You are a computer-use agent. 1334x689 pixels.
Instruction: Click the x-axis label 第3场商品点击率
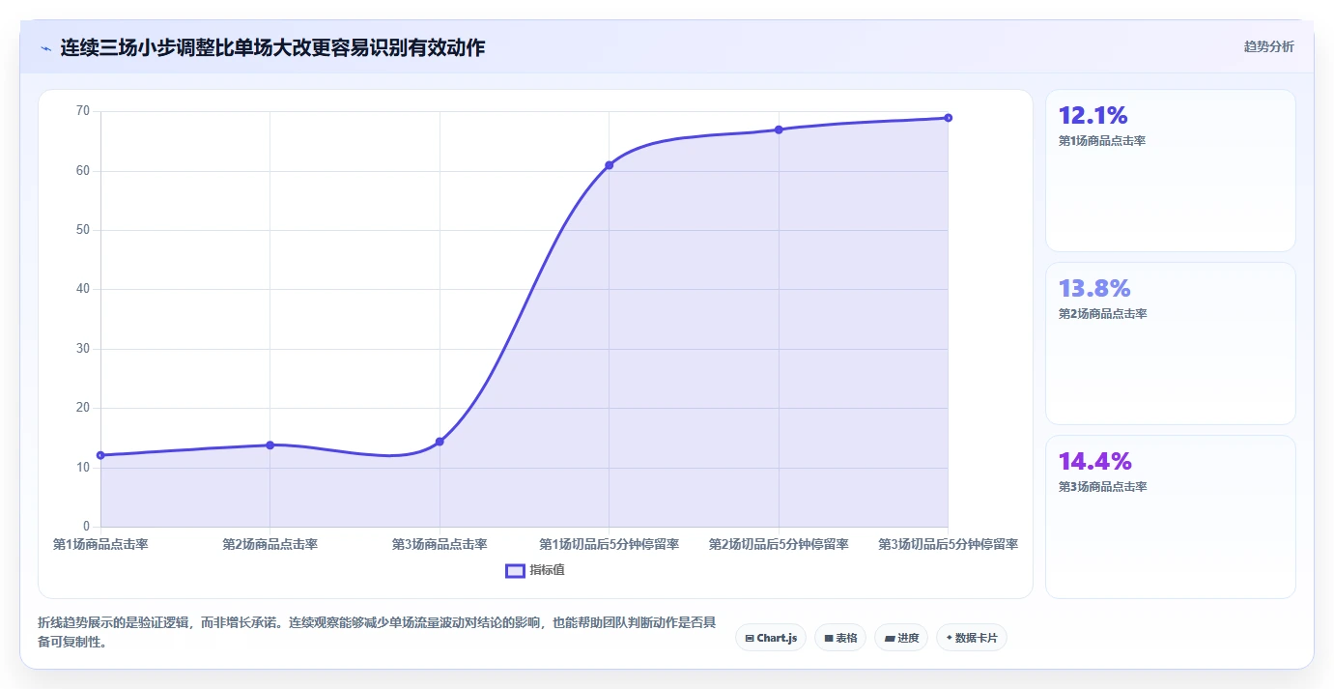(440, 545)
